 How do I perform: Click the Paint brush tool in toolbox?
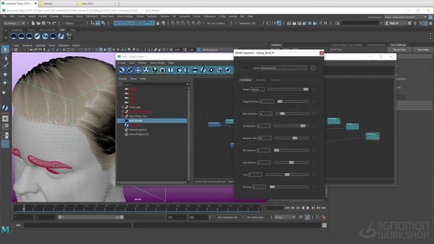coord(5,66)
